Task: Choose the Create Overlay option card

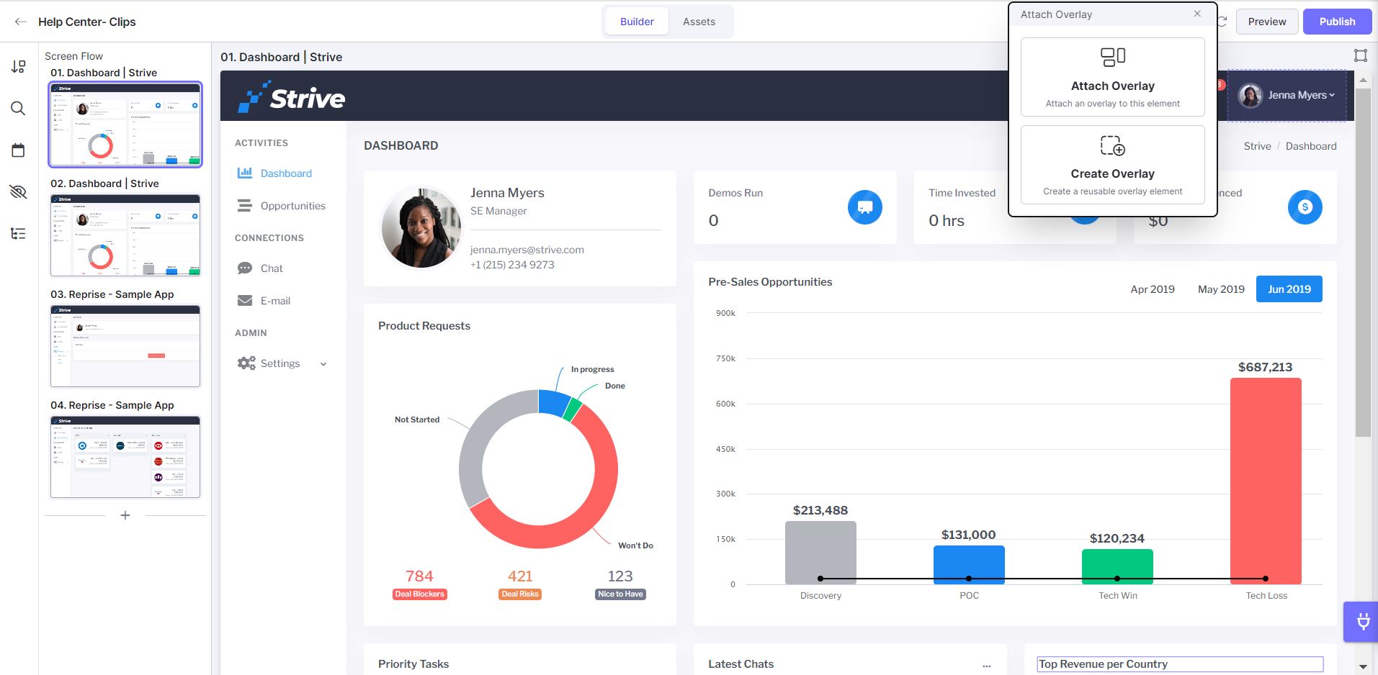Action: point(1113,165)
